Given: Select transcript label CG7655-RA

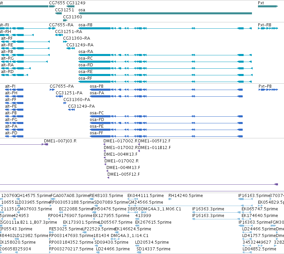Looking at the screenshot, I should [x=61, y=25].
